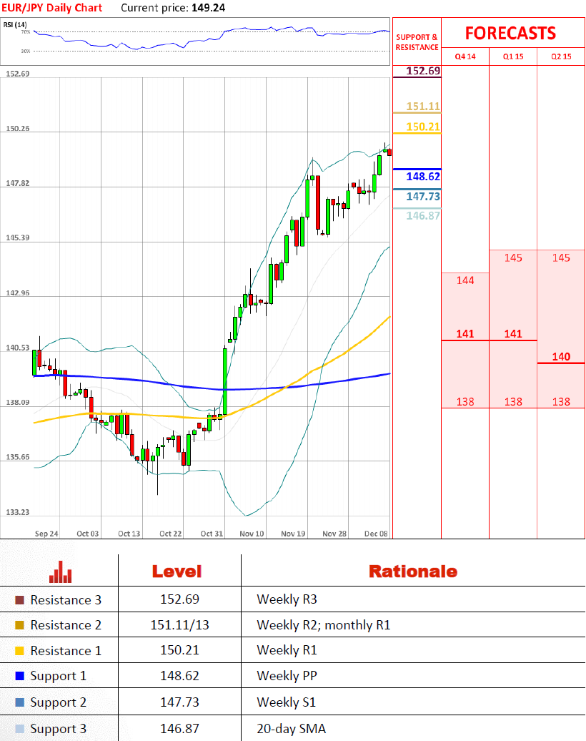Select the Q2 15 forecast column header
Viewport: 586px width, 741px height.
tap(561, 57)
